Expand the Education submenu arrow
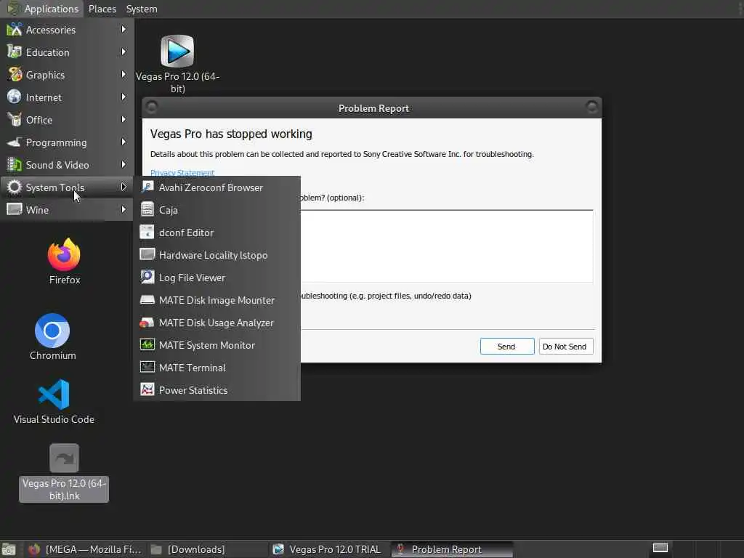744x558 pixels. pos(124,52)
